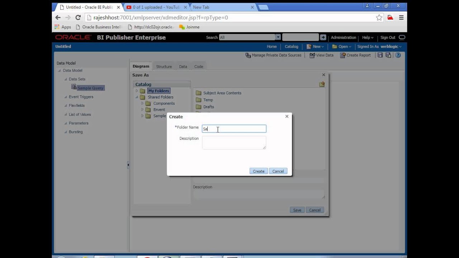This screenshot has width=459, height=258.
Task: Switch to the Code tab
Action: (x=199, y=66)
